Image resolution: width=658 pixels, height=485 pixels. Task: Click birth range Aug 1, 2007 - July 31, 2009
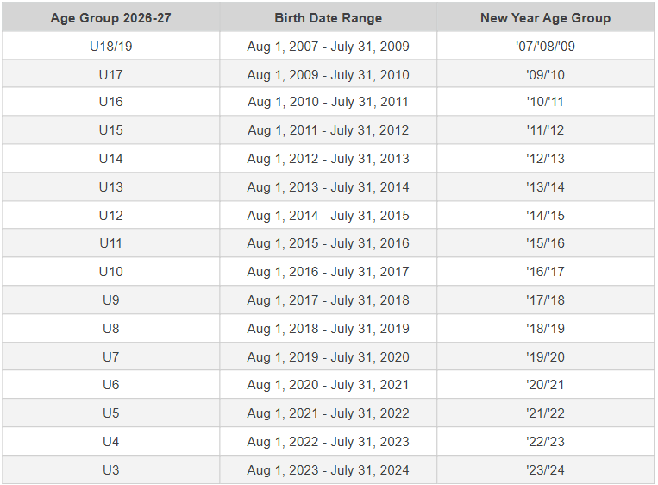(x=328, y=47)
